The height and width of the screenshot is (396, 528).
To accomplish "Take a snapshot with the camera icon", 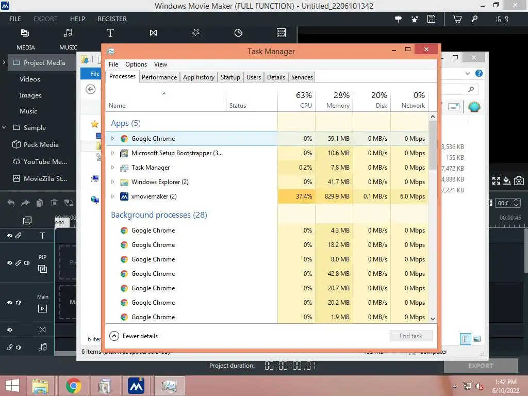I will [x=519, y=181].
